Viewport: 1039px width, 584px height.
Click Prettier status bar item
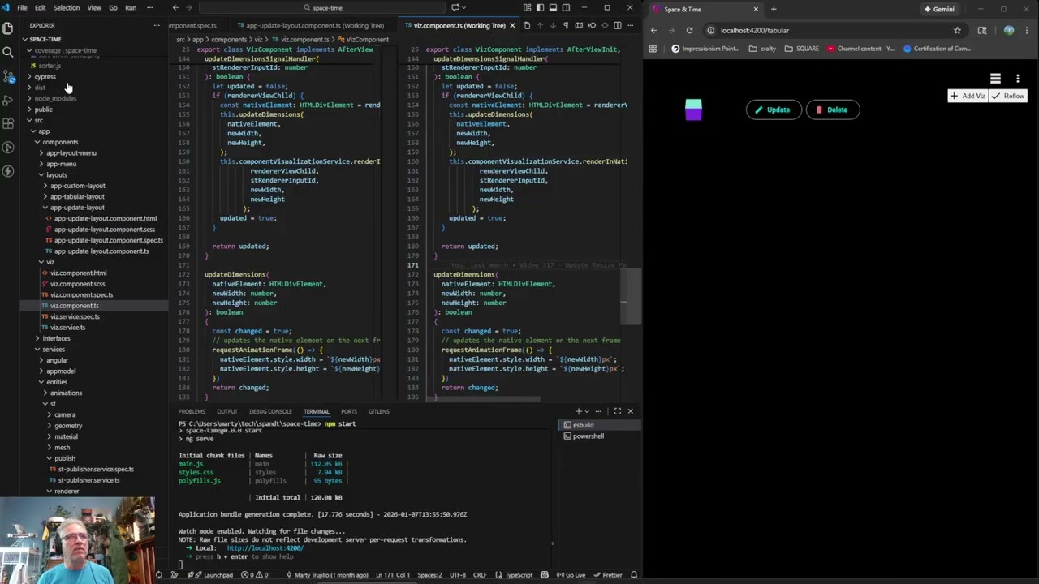tap(608, 575)
